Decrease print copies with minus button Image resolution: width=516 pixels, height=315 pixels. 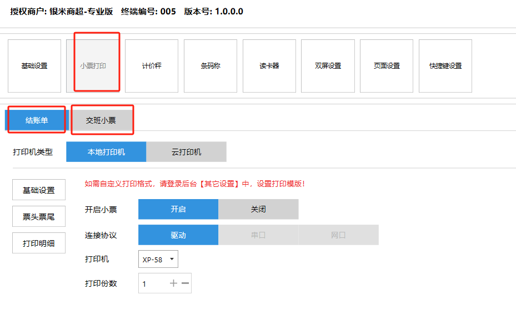pos(186,283)
